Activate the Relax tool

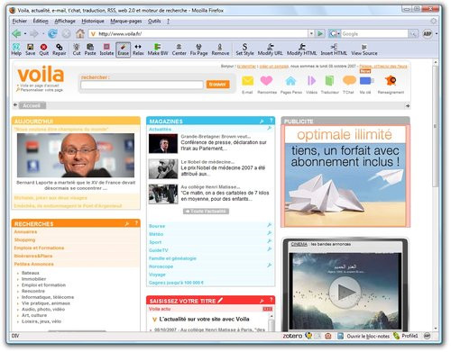pyautogui.click(x=138, y=50)
